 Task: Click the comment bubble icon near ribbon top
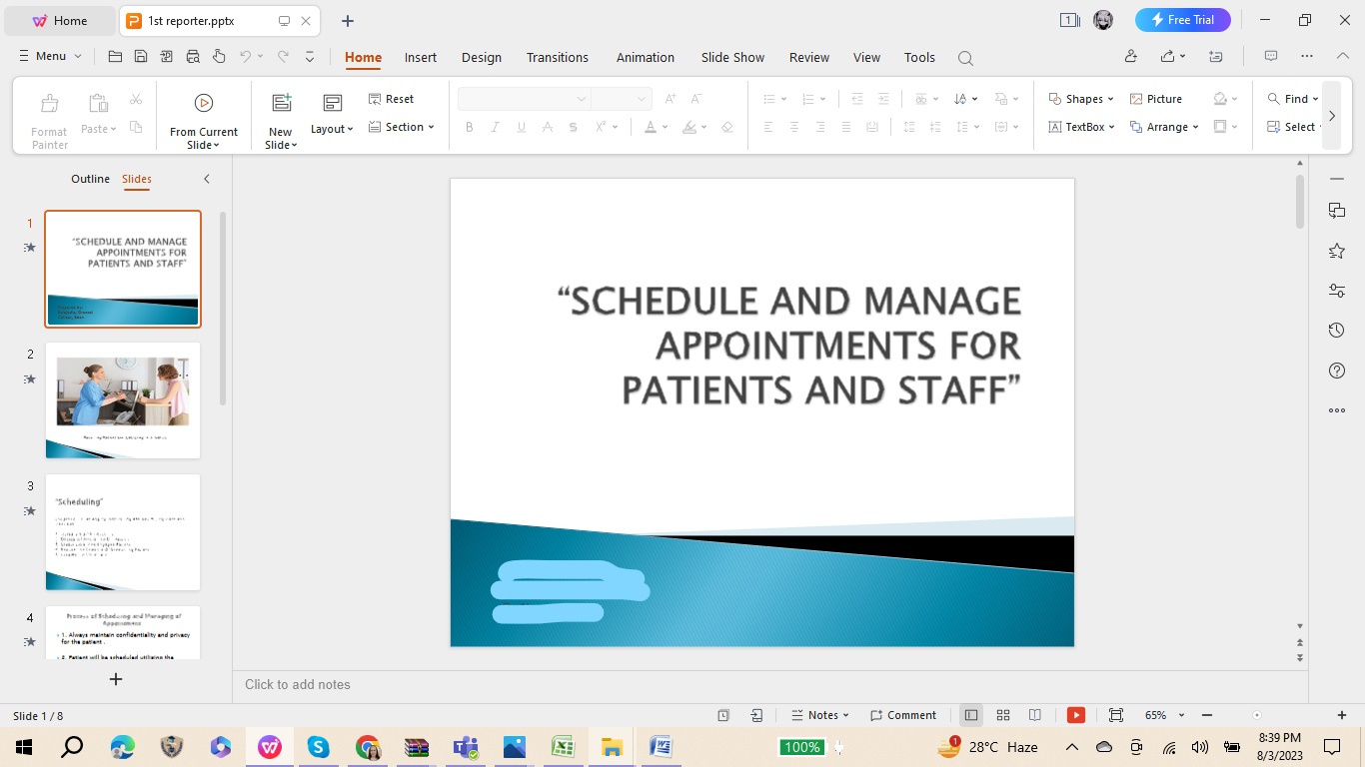click(x=1271, y=57)
